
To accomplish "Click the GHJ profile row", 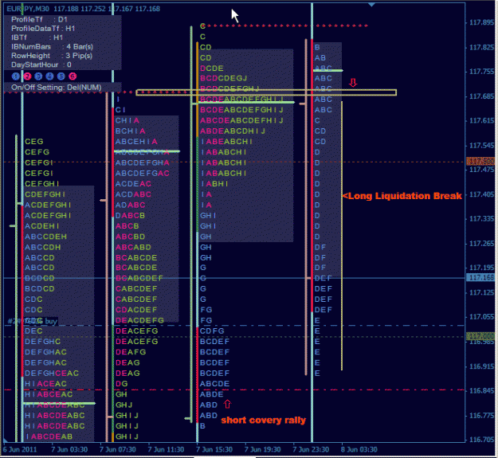I will click(x=124, y=405).
